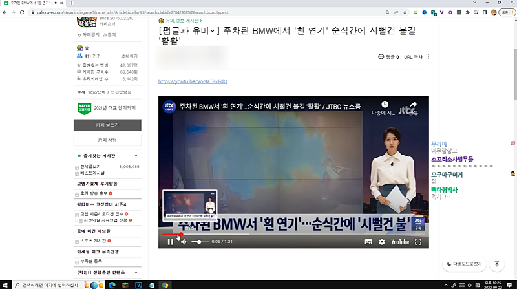Collapse the 즐겨찾는 게시판 section

pos(136,156)
